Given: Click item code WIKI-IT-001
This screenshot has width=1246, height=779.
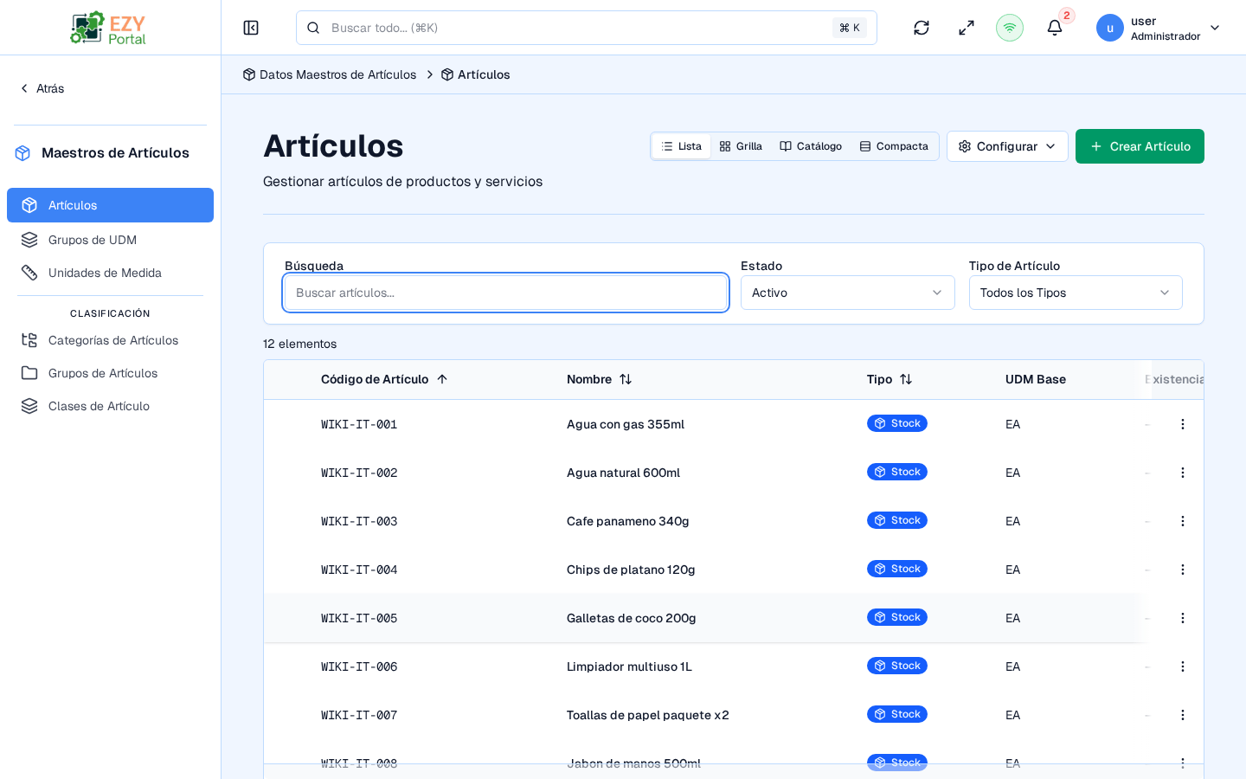Looking at the screenshot, I should point(359,424).
